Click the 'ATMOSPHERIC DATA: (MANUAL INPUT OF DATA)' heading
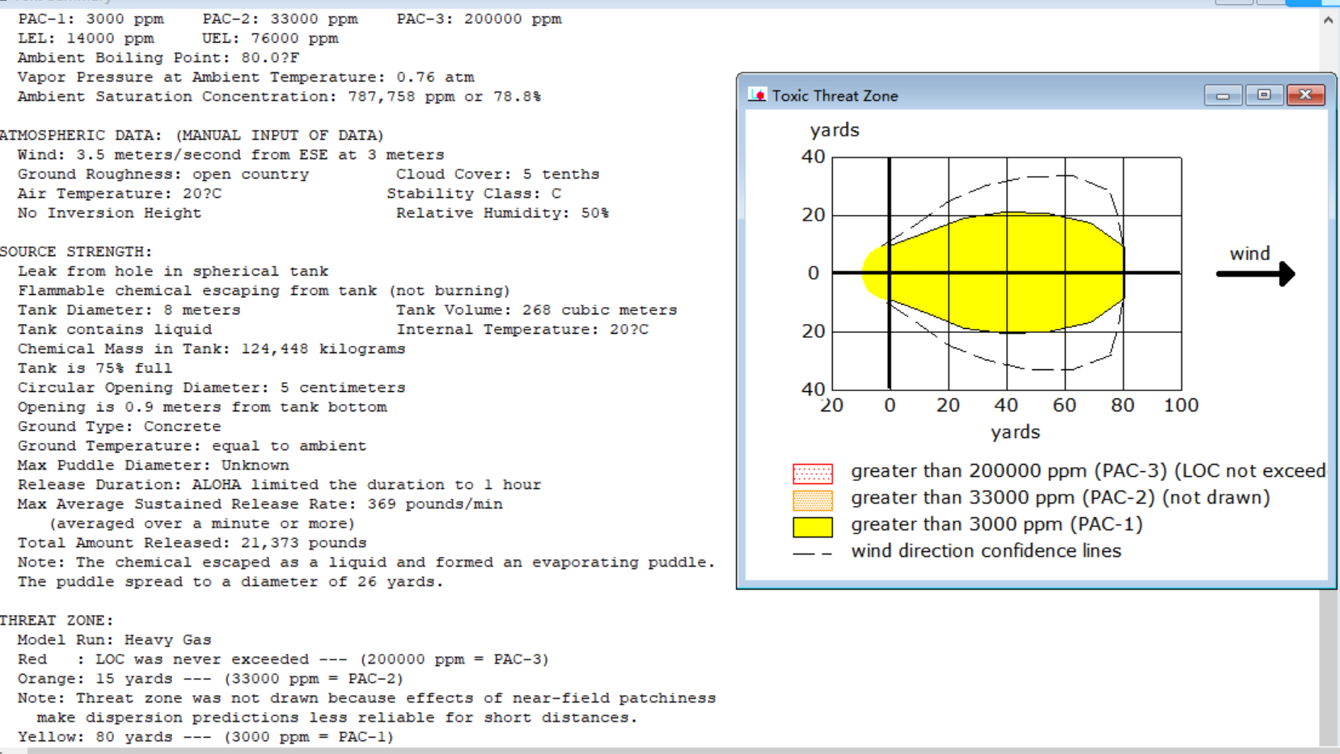1340x754 pixels. [192, 135]
